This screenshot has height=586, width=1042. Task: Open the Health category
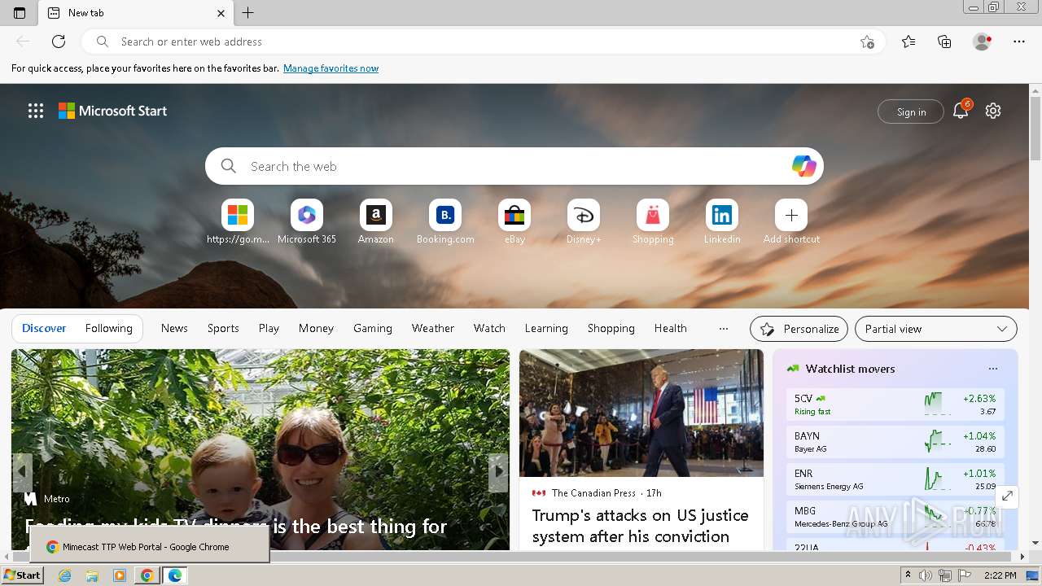[671, 328]
